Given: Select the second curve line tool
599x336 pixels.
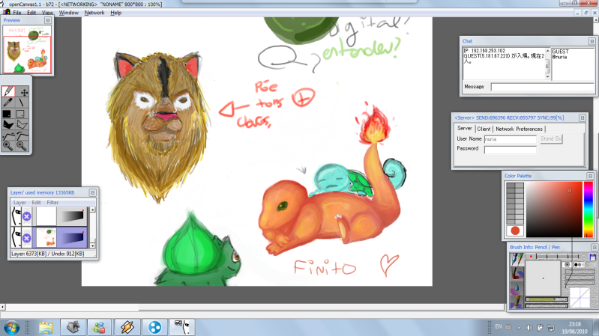Looking at the screenshot, I should [22, 135].
